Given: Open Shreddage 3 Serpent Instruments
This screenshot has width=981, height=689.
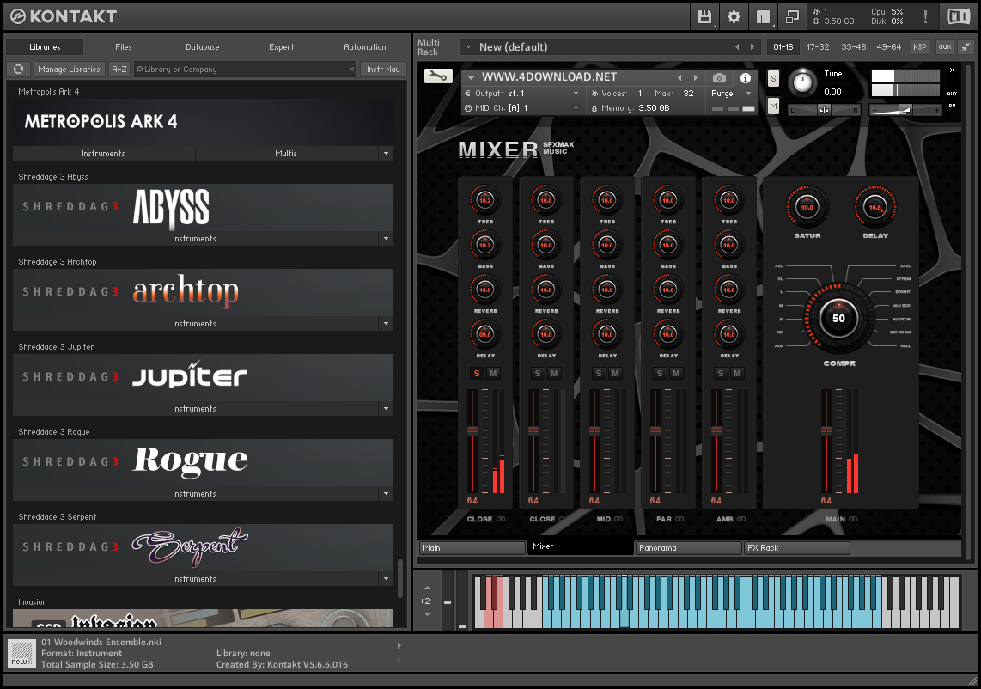Looking at the screenshot, I should click(195, 579).
